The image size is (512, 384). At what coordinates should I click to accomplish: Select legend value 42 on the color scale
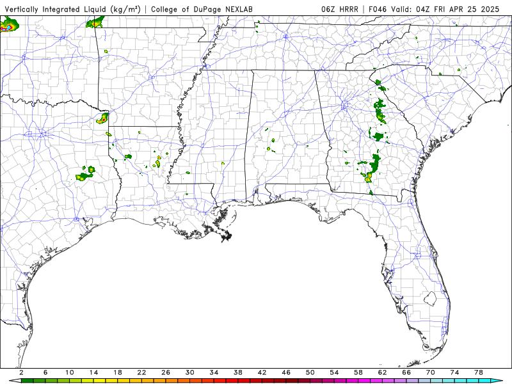point(262,372)
